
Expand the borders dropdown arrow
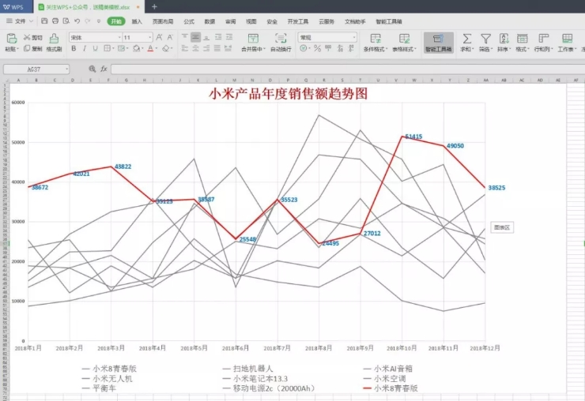coord(113,48)
